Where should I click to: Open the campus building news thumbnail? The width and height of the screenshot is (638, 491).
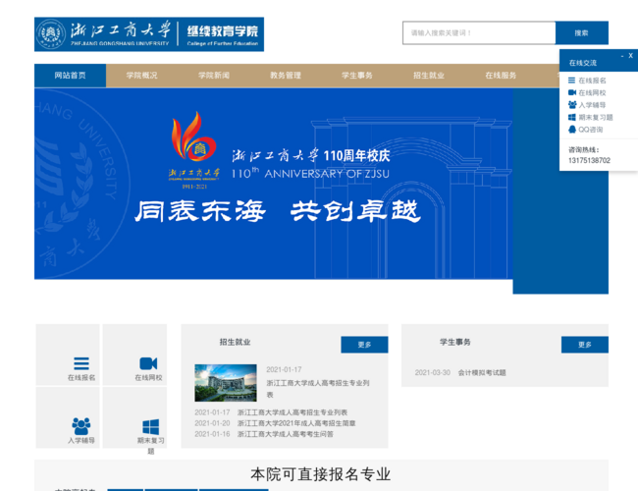(x=226, y=383)
